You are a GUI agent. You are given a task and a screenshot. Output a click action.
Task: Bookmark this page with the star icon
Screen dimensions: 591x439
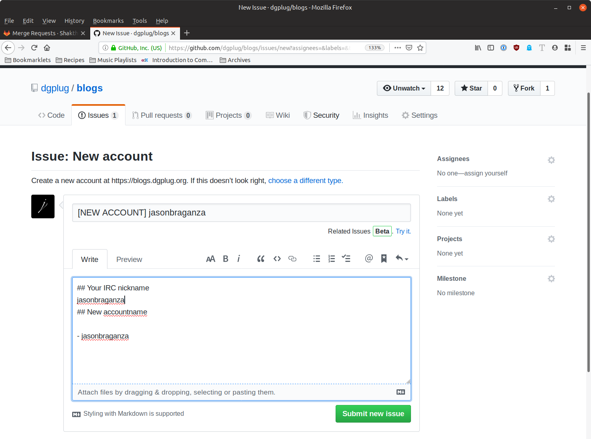420,48
